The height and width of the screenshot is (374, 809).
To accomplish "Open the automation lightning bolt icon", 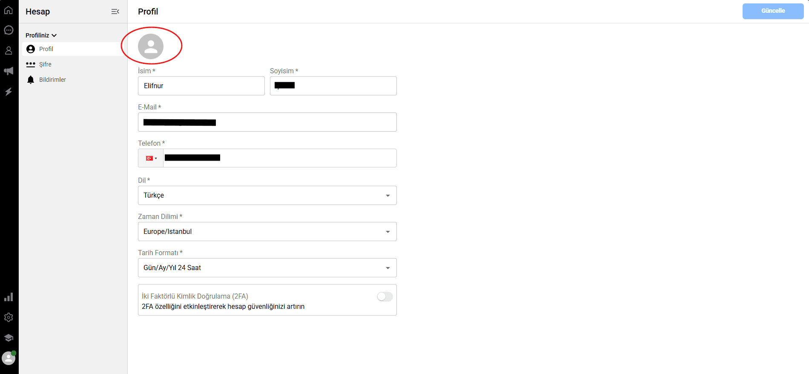I will tap(9, 92).
